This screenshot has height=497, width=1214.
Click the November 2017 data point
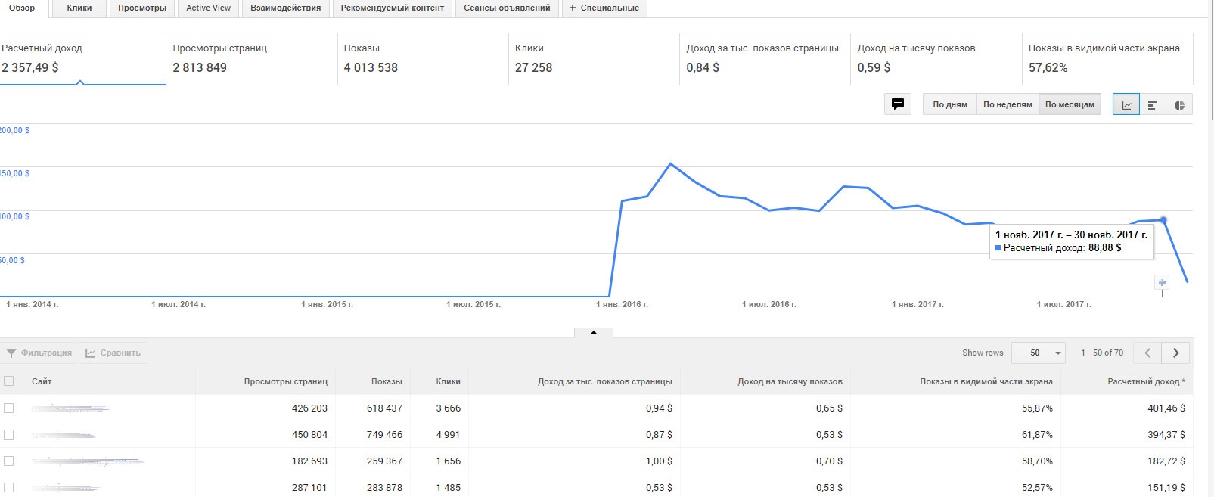coord(1163,219)
